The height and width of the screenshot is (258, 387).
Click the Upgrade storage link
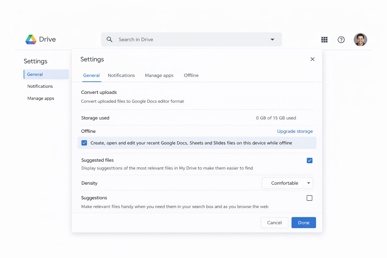pos(295,131)
